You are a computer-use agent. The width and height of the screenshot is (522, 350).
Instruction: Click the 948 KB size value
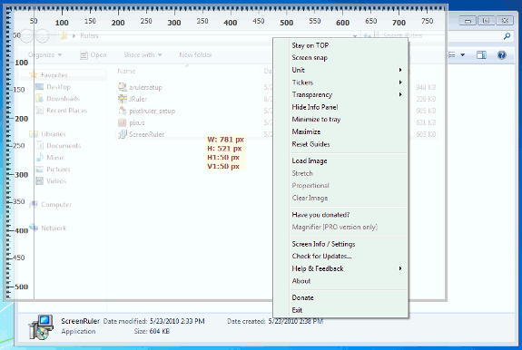426,87
